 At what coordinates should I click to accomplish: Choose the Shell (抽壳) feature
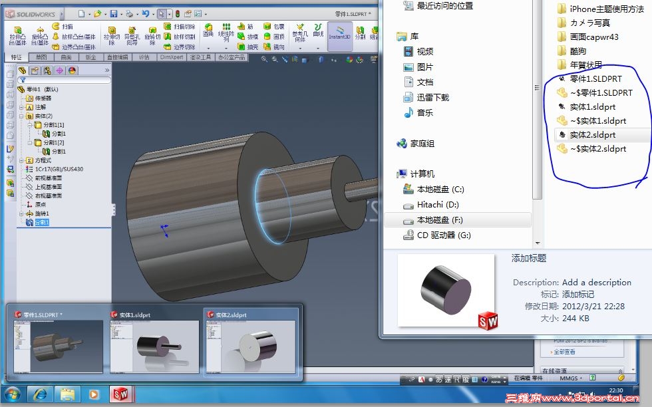pos(247,47)
